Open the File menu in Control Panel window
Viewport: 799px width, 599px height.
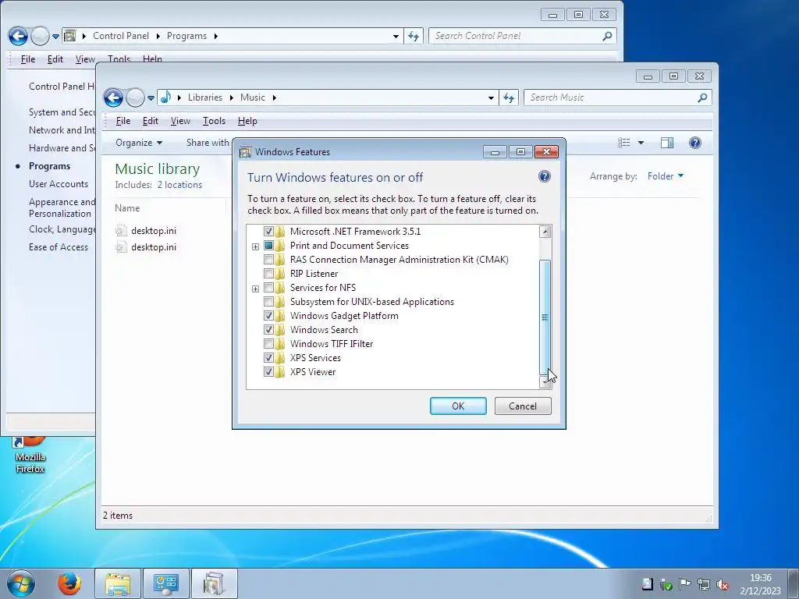tap(28, 59)
